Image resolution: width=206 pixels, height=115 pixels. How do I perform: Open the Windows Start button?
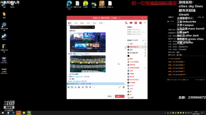coord(3,113)
